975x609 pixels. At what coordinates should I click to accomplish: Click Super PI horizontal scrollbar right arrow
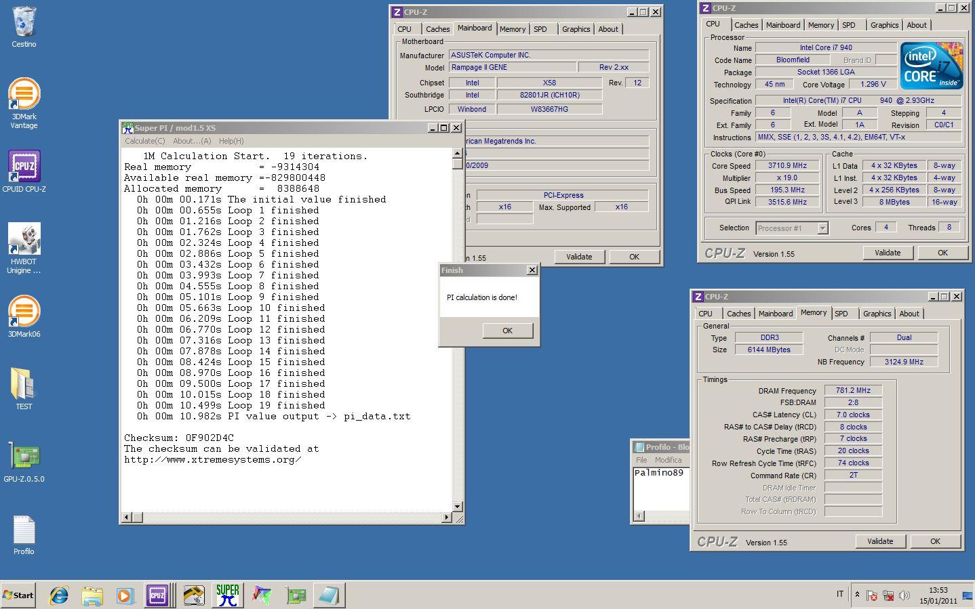(446, 518)
